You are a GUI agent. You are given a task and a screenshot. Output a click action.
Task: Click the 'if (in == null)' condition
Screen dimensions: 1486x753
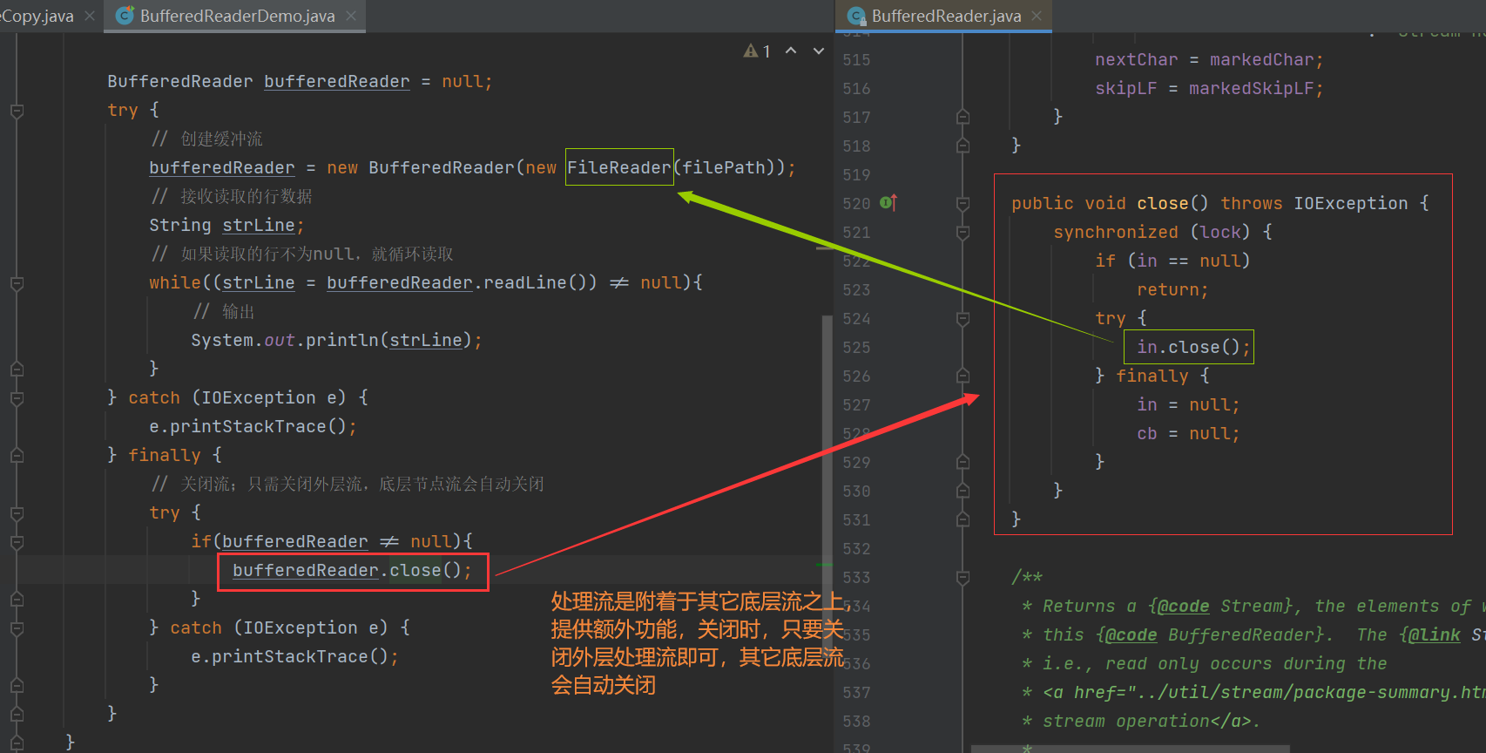[1172, 261]
